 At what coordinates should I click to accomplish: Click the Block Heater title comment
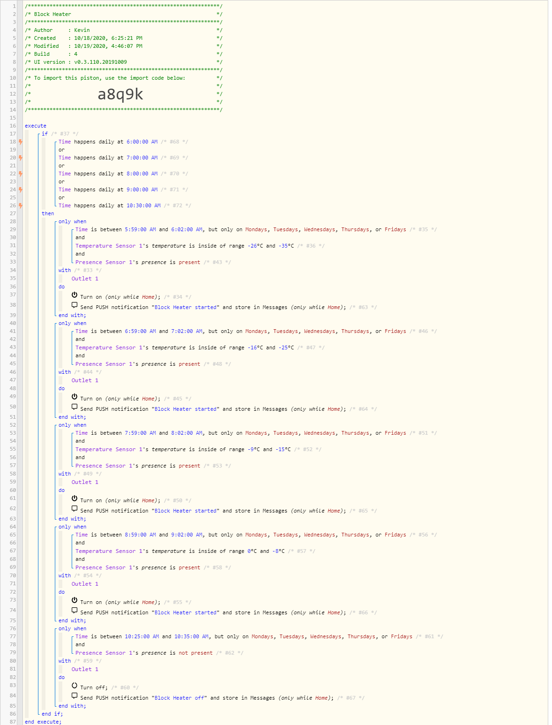point(124,14)
